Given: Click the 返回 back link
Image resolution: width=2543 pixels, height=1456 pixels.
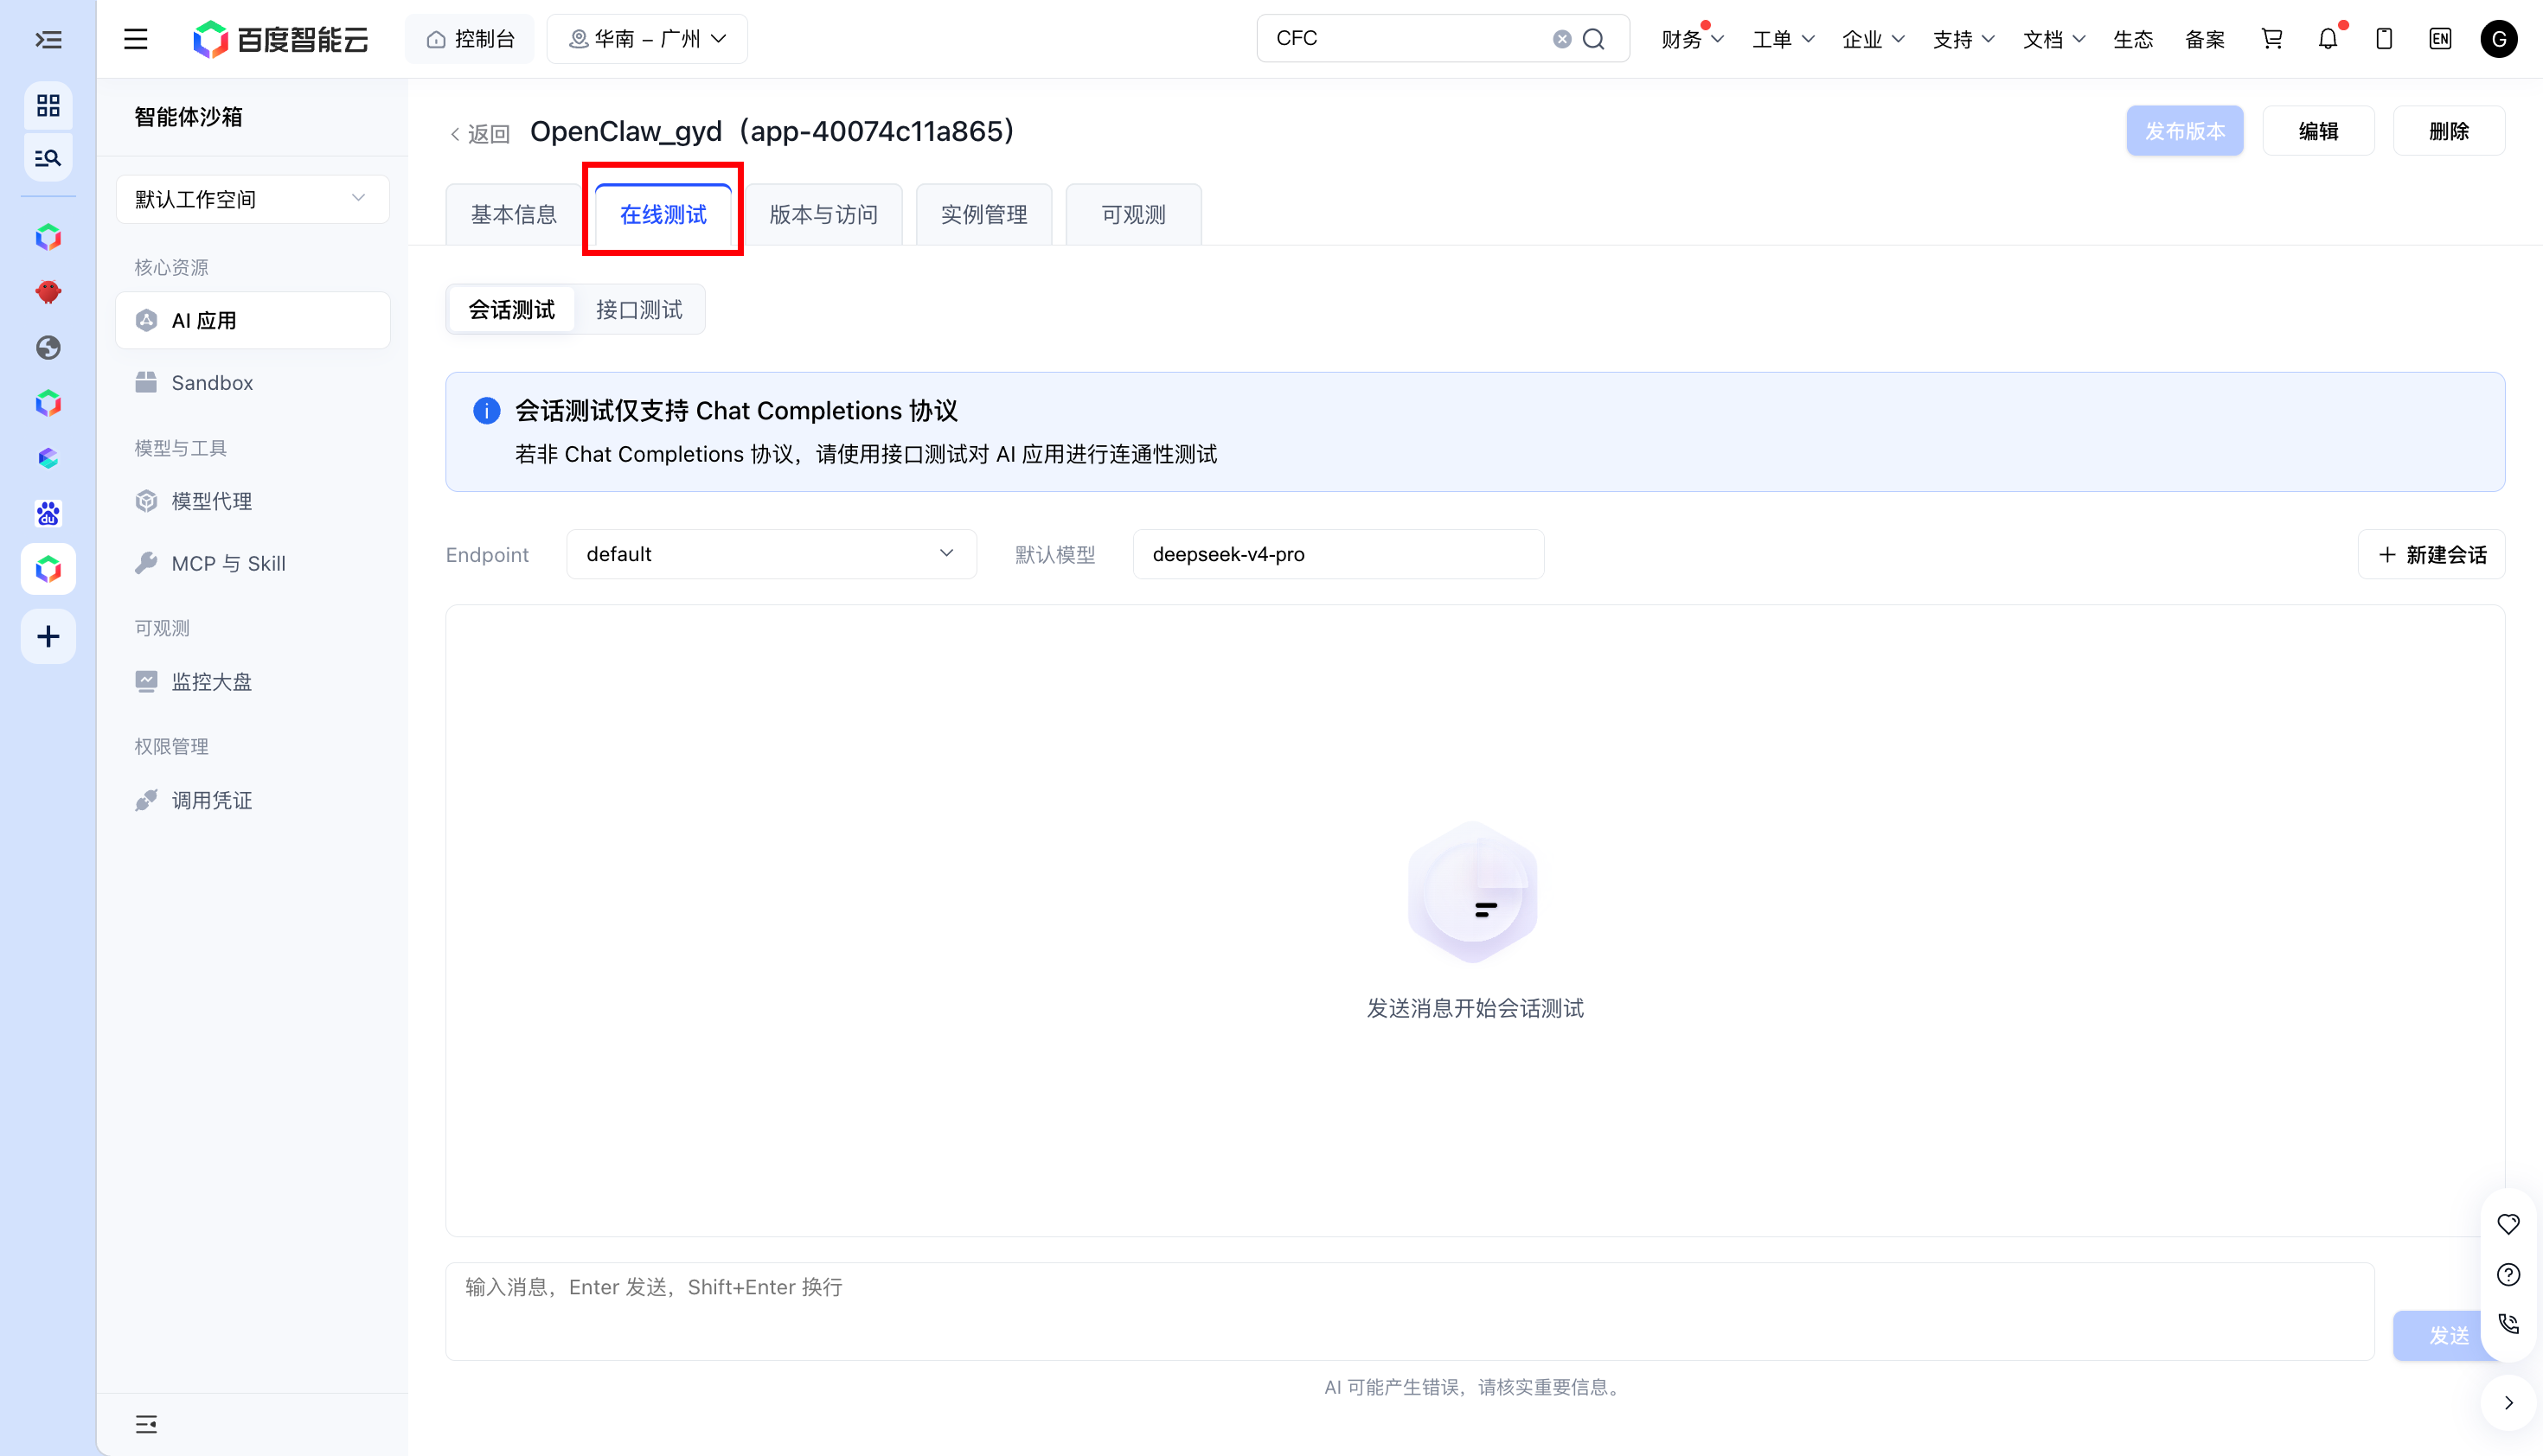Looking at the screenshot, I should (479, 133).
